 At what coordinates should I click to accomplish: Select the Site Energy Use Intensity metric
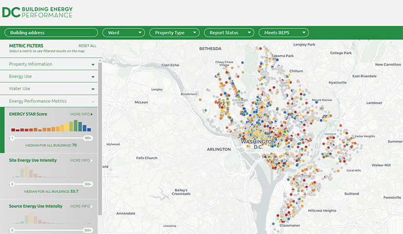pos(33,160)
